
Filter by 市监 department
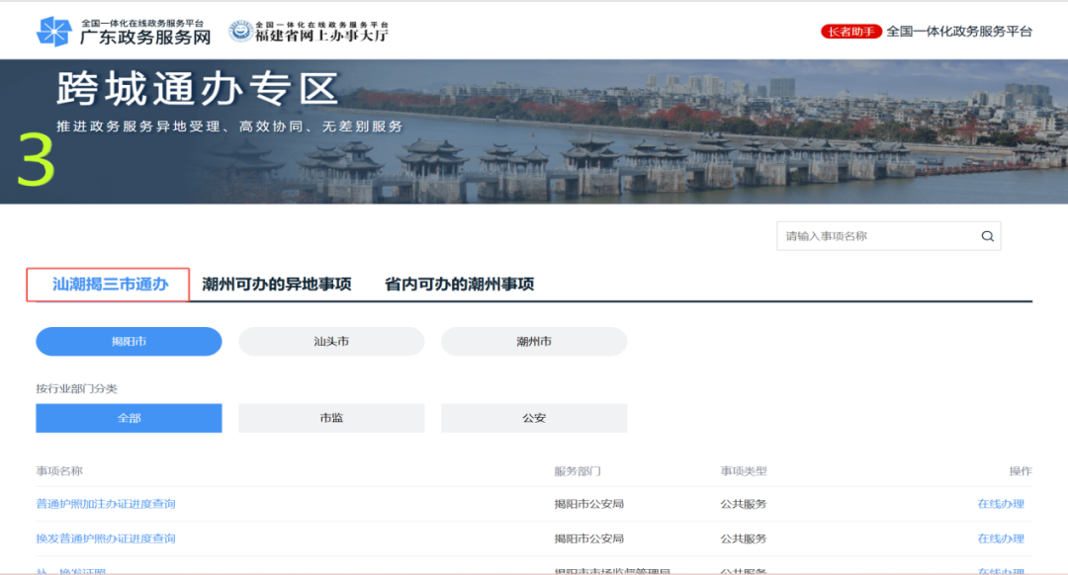pyautogui.click(x=331, y=418)
